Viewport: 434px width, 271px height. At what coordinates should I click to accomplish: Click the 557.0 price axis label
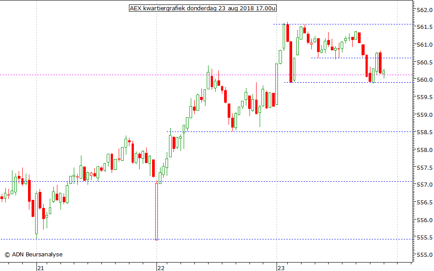click(424, 185)
